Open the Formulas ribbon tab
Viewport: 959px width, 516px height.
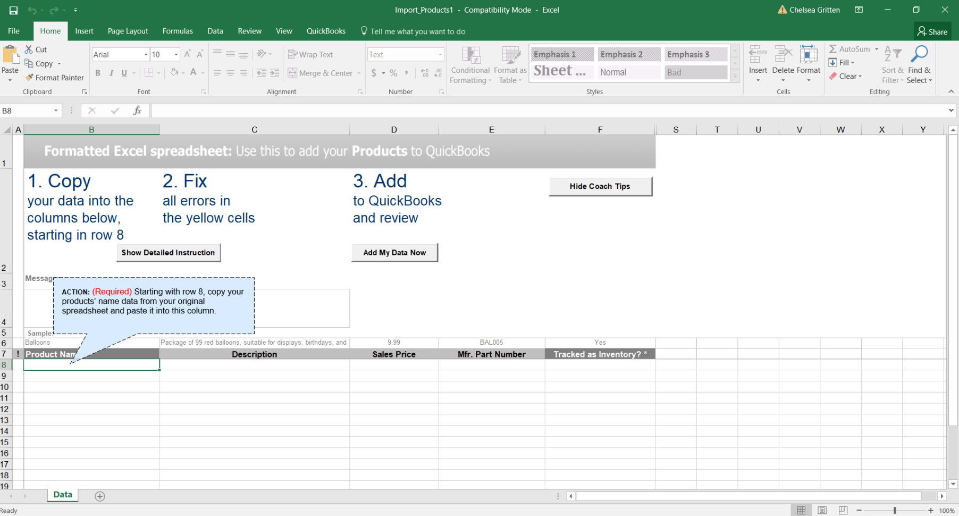(178, 31)
